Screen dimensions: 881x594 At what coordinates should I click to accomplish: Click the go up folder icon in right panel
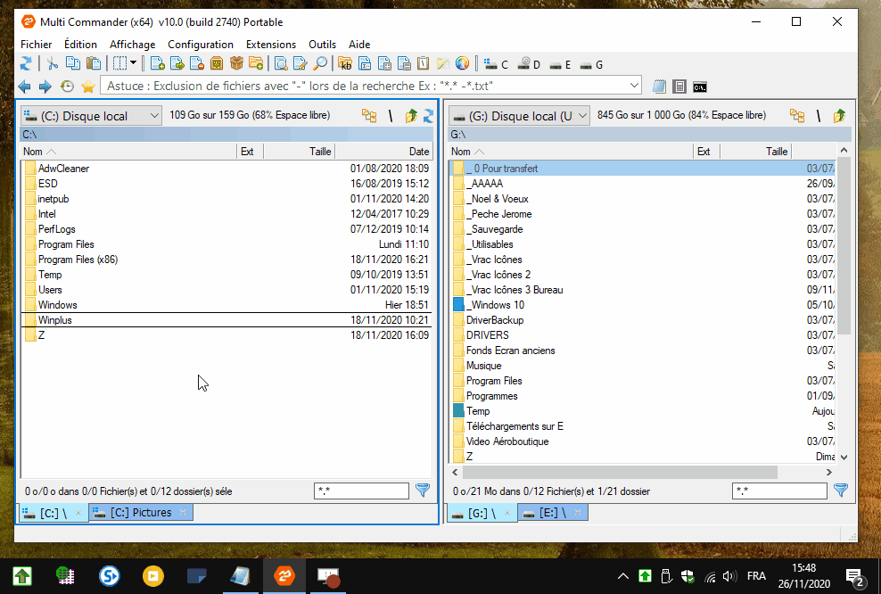coord(839,116)
